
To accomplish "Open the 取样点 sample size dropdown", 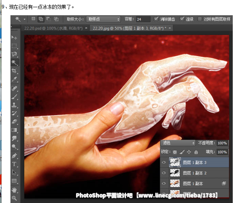I will (103, 19).
